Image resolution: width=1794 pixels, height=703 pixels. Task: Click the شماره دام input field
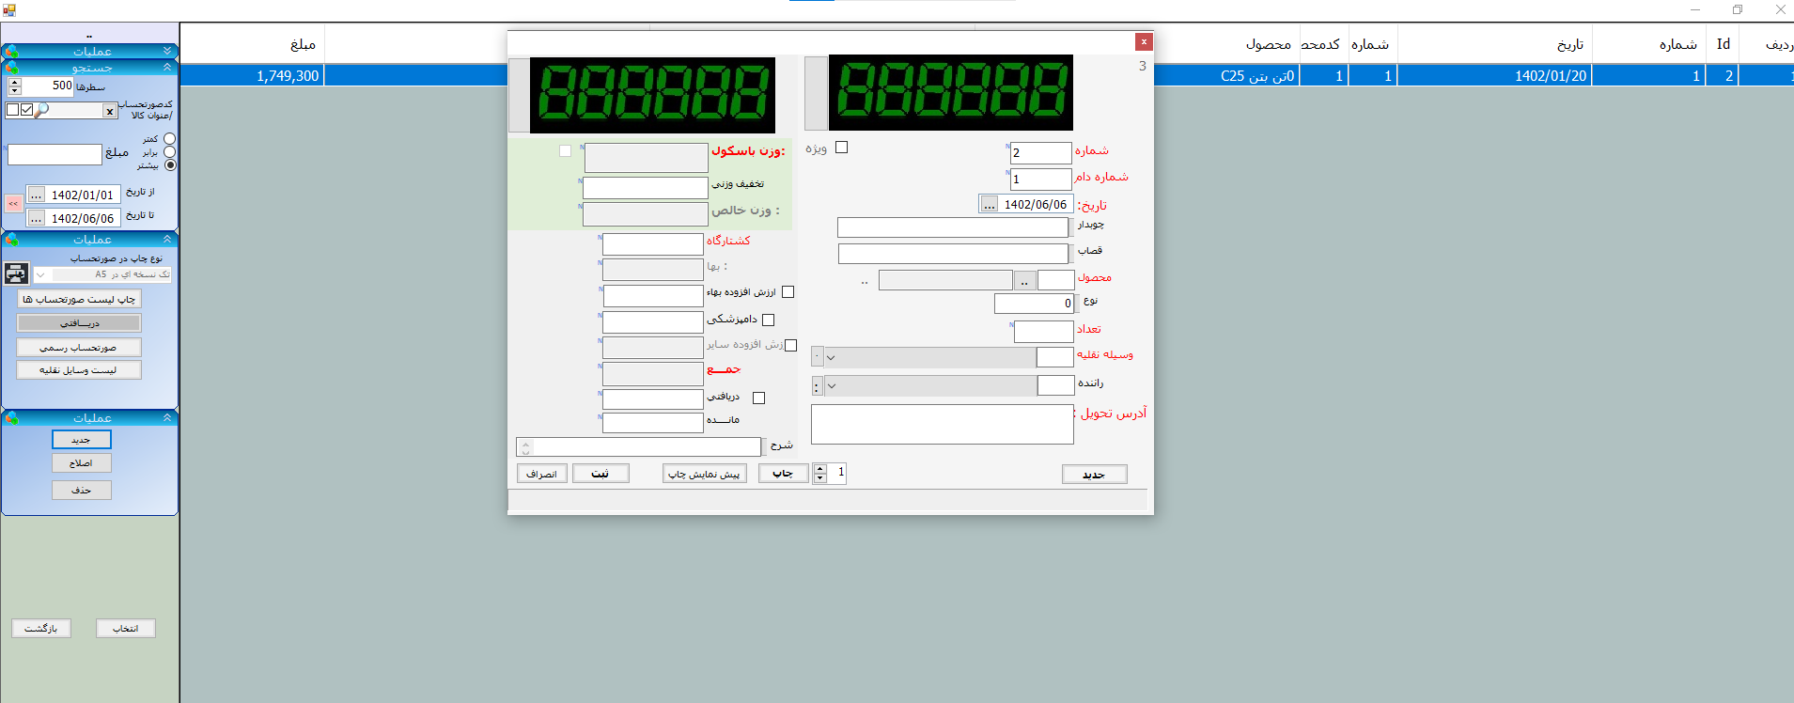[1041, 179]
